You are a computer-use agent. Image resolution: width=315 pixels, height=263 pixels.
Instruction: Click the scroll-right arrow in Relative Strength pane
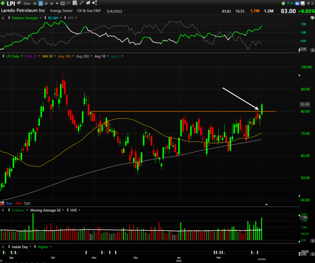pyautogui.click(x=312, y=50)
